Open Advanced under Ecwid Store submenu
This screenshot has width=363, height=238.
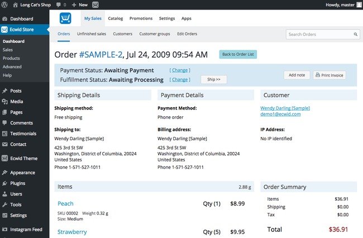(x=12, y=66)
